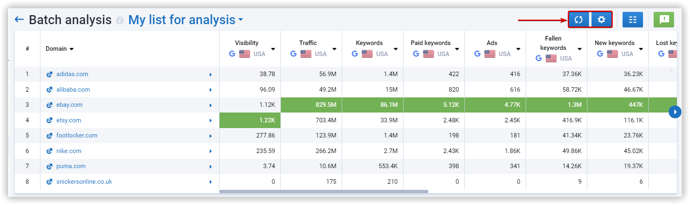Click the USA flag under Fallen keywords
The width and height of the screenshot is (690, 205).
[551, 58]
